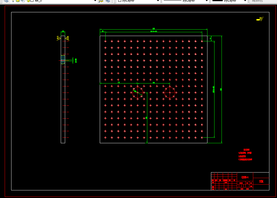Select the left dashed bolt circle
Viewport: 277px width, 198px height.
tap(138, 93)
